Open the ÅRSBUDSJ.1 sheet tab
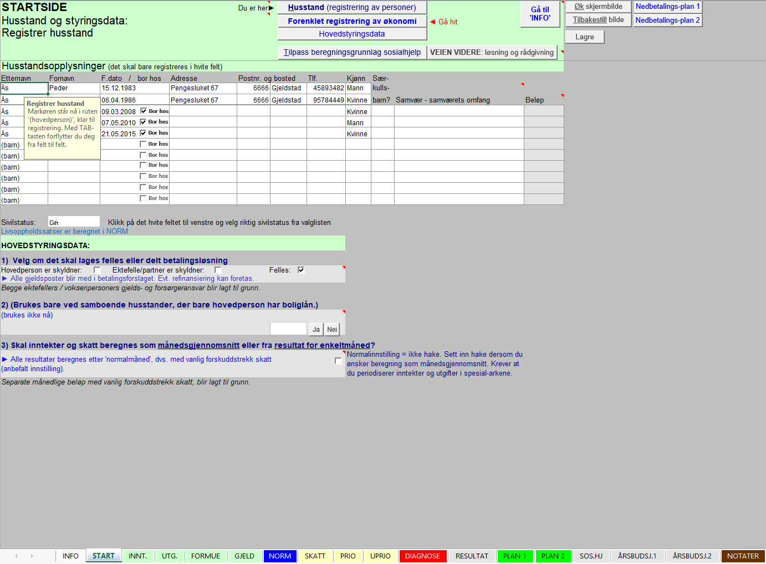766x564 pixels. click(x=637, y=556)
